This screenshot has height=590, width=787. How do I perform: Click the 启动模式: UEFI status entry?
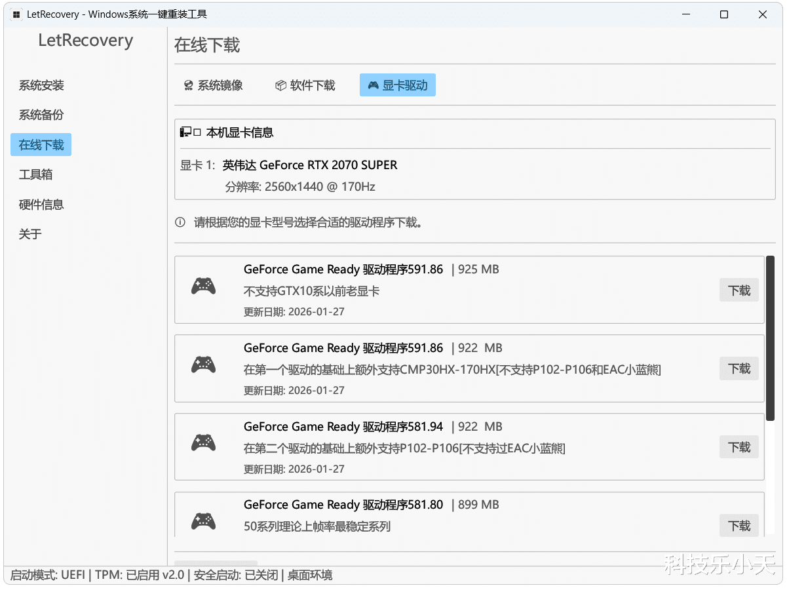[x=48, y=576]
